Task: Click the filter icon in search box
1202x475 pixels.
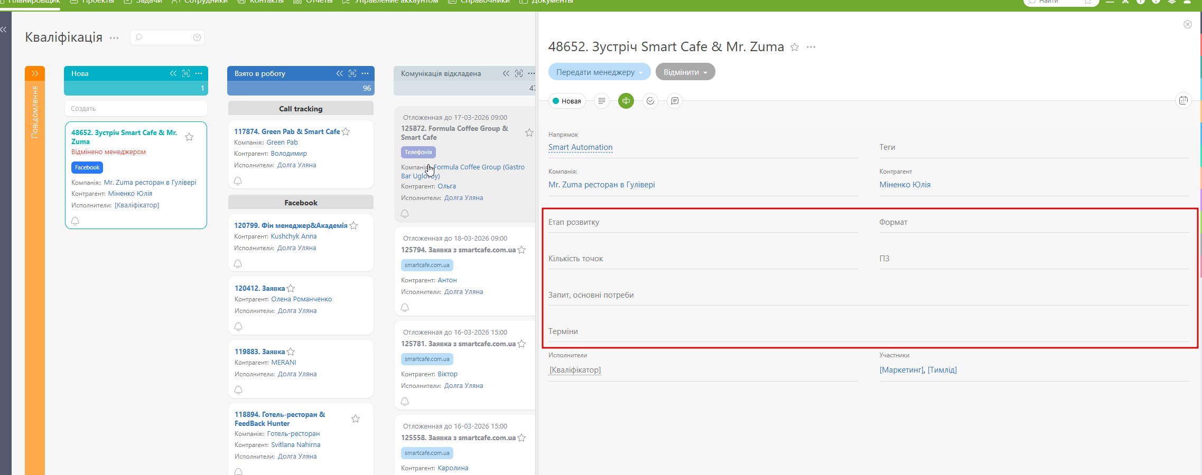Action: pos(197,37)
